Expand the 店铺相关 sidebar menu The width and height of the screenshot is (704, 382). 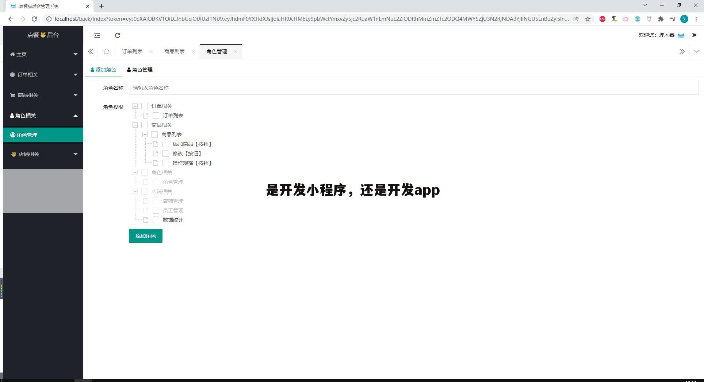(43, 154)
